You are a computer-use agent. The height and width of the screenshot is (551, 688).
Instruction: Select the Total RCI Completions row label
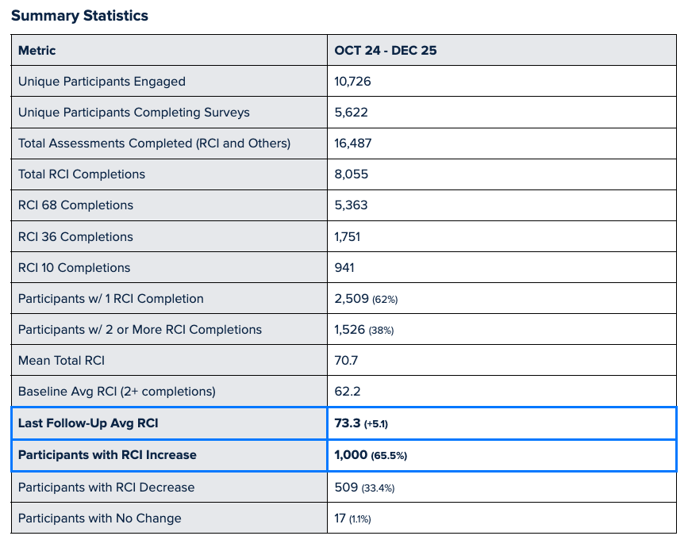(82, 174)
